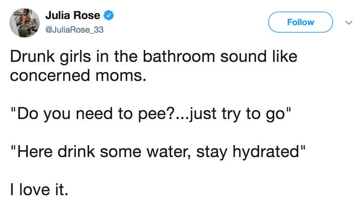Click the words "Here drink" in the quote
Image resolution: width=359 pixels, height=204 pixels.
pos(56,151)
